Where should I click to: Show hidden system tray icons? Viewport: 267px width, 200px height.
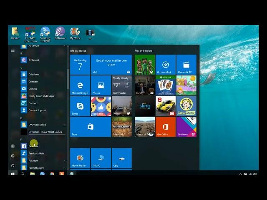[241, 174]
